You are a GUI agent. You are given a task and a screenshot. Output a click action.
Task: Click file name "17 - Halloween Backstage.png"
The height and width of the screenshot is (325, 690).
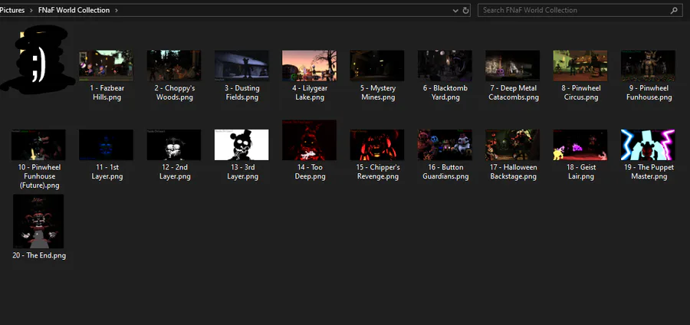(x=514, y=172)
